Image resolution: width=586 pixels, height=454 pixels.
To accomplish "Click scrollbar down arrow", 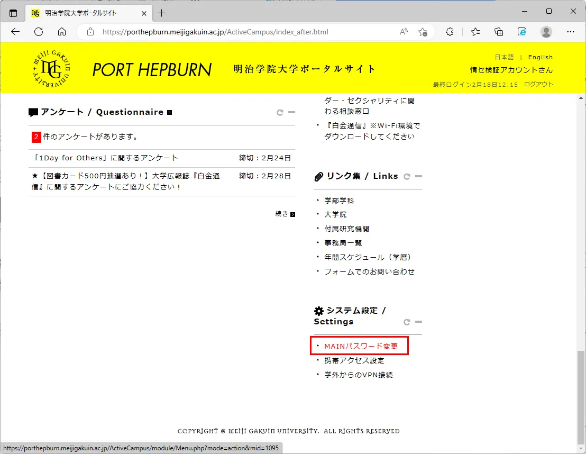I will 580,449.
